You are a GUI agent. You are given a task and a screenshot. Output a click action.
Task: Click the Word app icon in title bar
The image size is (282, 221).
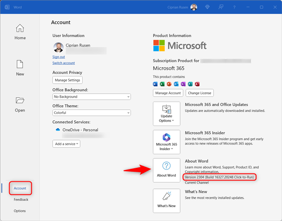(7, 7)
